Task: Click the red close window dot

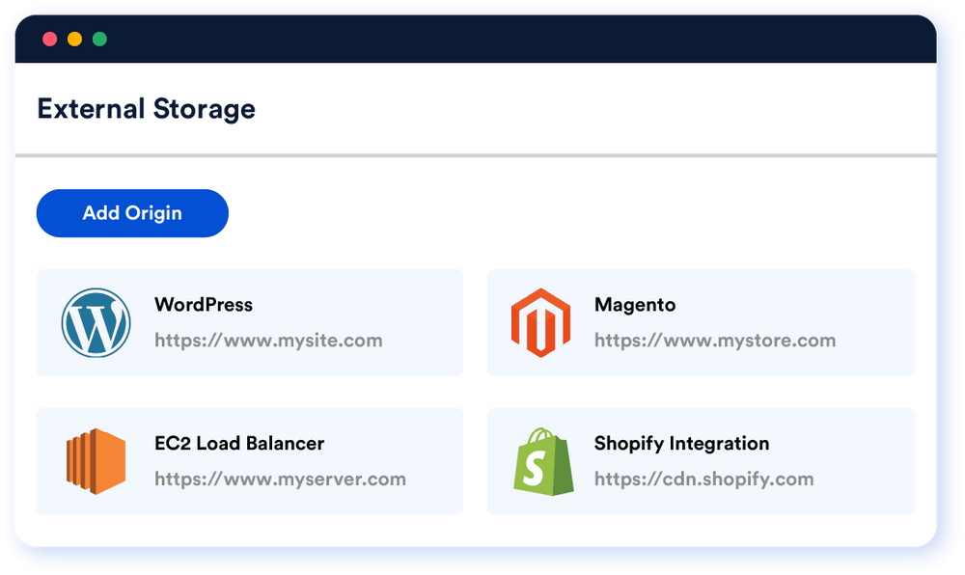Action: 50,40
